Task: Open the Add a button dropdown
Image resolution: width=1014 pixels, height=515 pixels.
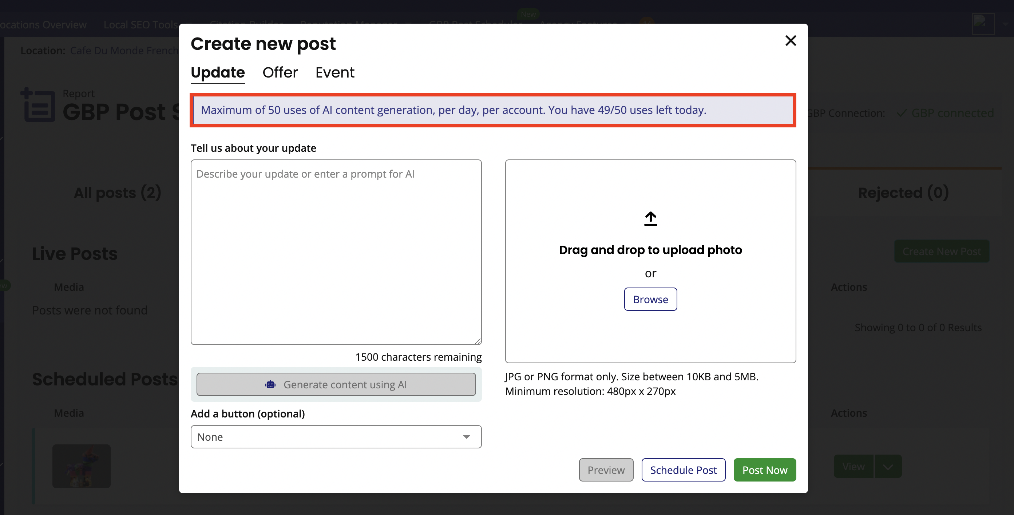Action: 336,437
